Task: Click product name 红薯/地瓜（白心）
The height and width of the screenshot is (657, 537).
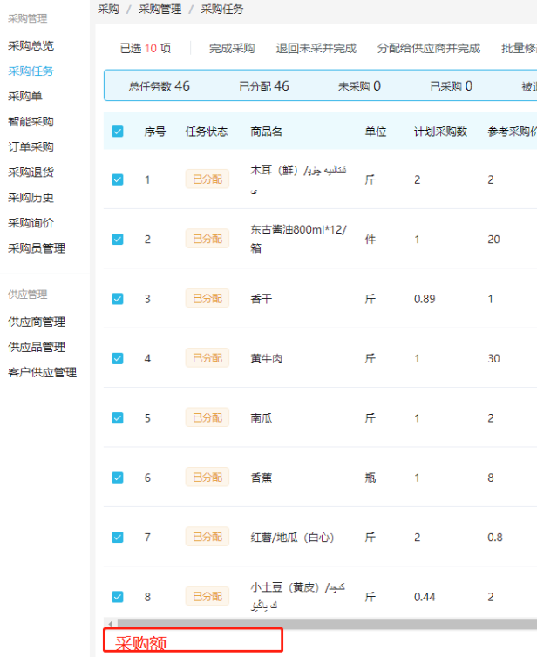Action: [292, 537]
